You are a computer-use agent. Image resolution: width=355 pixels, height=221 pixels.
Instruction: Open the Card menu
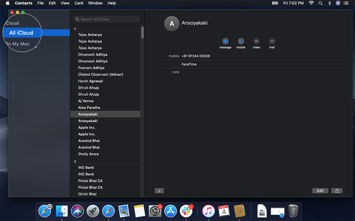coord(79,3)
